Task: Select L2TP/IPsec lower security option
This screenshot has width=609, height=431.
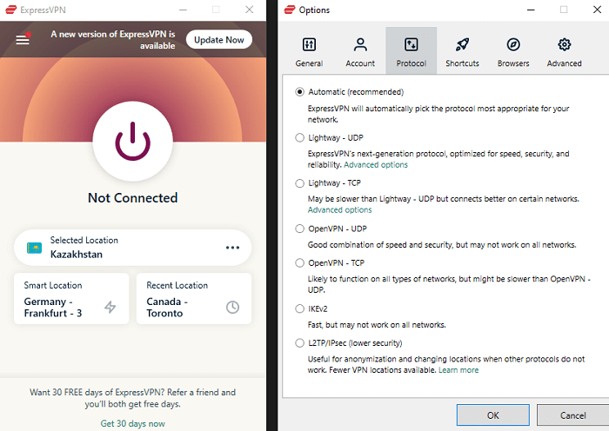Action: 300,343
